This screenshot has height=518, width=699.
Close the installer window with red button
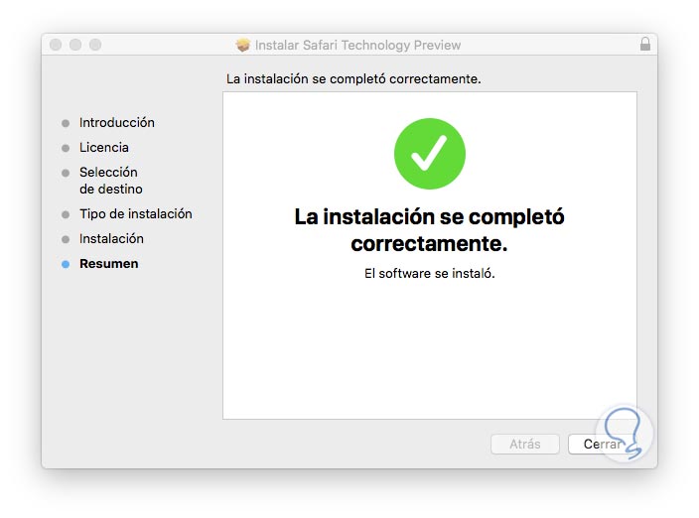pos(56,45)
